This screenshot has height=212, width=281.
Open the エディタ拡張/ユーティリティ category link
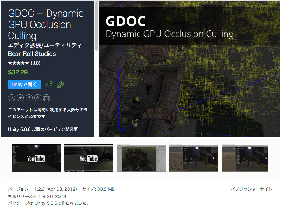tap(45, 45)
